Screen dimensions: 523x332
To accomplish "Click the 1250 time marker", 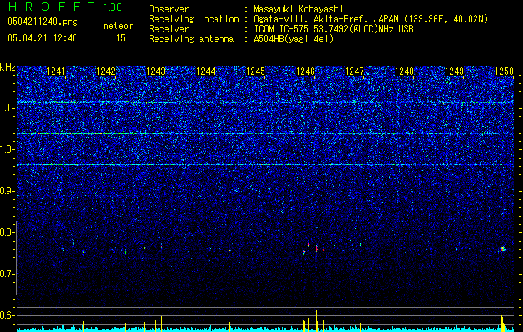I will (504, 71).
